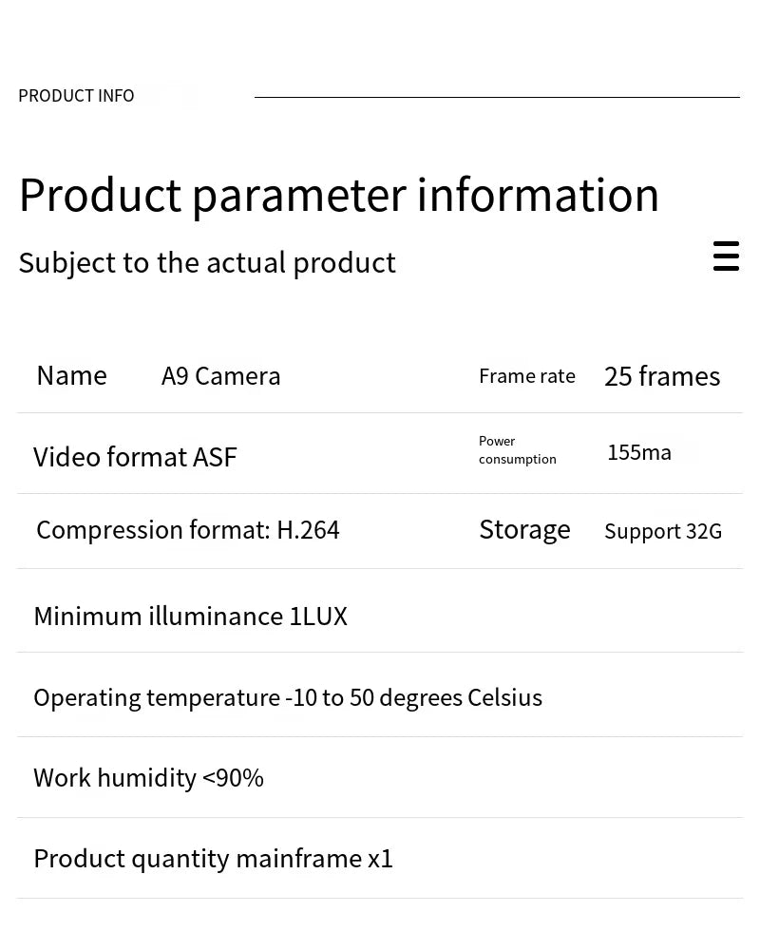Select the 25 frames value
Image resolution: width=760 pixels, height=931 pixels.
coord(662,376)
